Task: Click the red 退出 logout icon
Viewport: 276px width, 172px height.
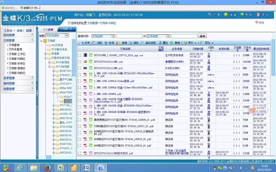Action: coord(258,15)
